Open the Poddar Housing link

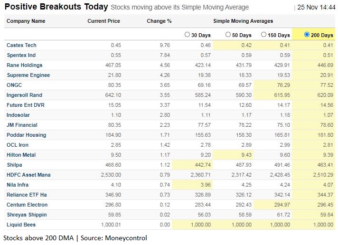26,135
